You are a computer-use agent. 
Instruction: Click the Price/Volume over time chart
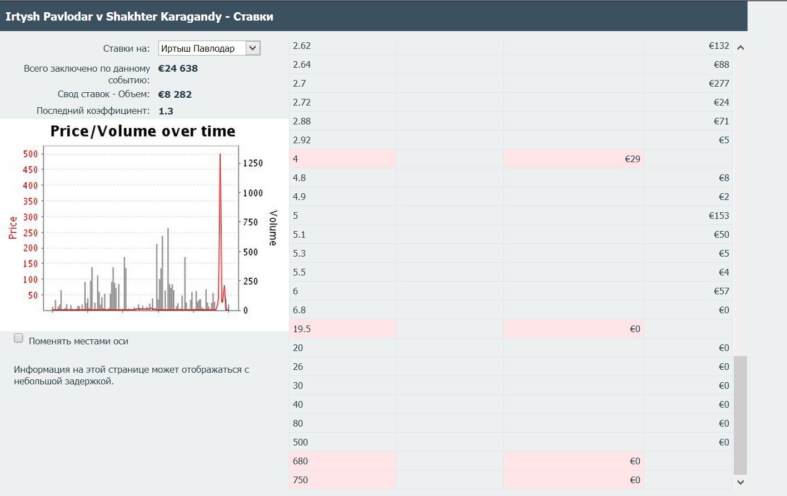[143, 225]
